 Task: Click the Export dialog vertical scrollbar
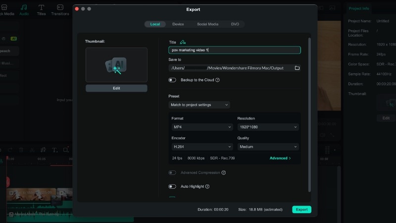coord(309,115)
